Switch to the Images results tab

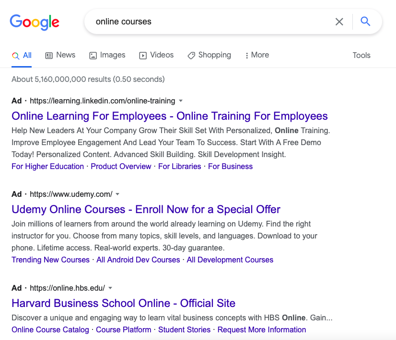[x=107, y=55]
